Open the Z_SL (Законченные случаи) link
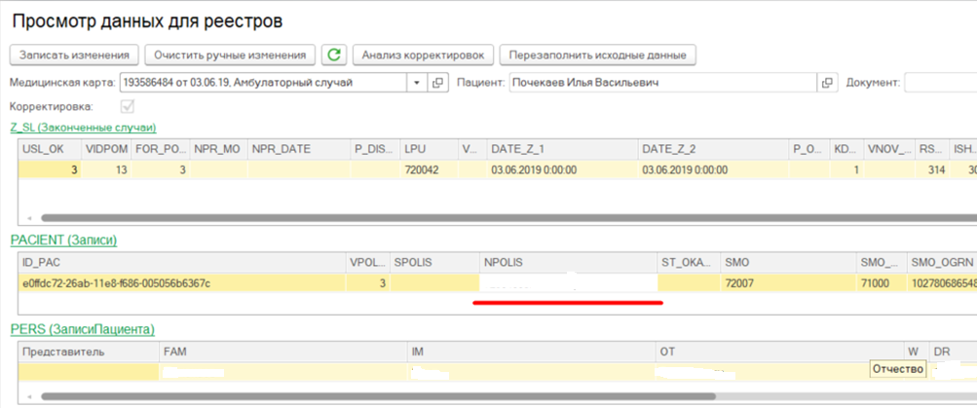The height and width of the screenshot is (408, 977). (x=83, y=128)
